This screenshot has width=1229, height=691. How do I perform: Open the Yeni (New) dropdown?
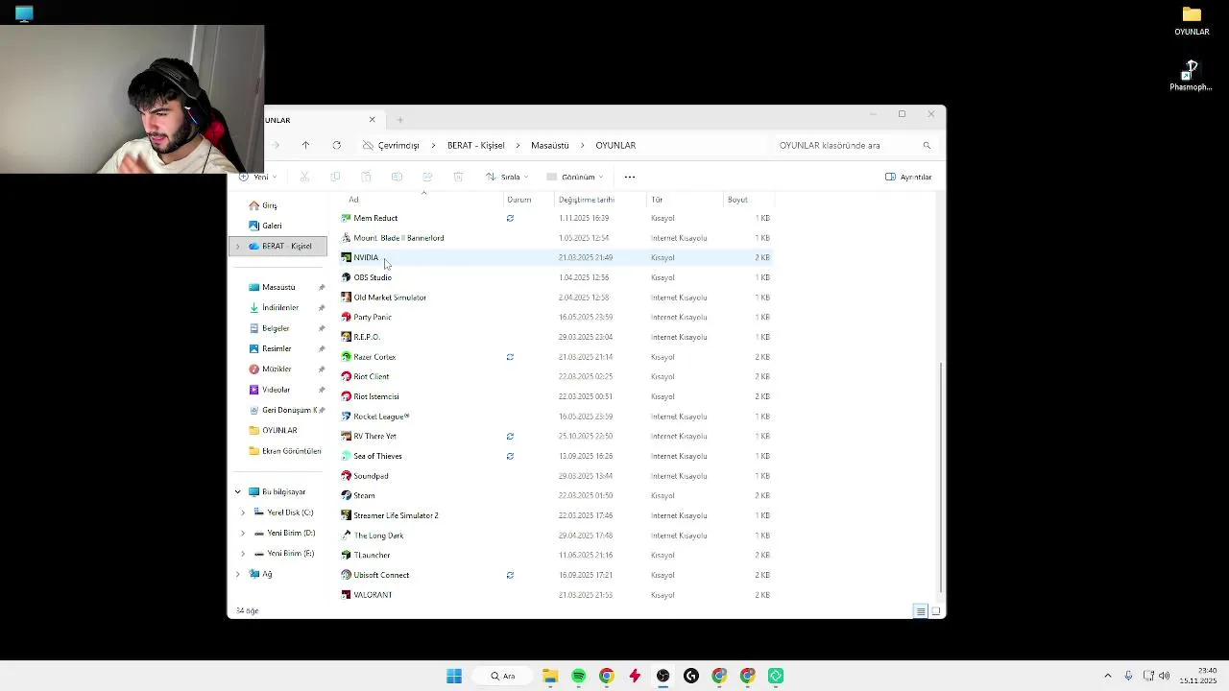pyautogui.click(x=257, y=177)
